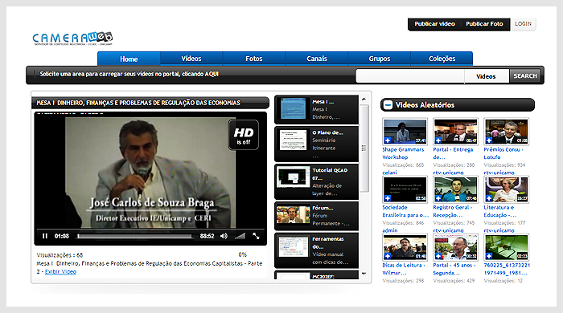The image size is (563, 313).
Task: Open Literatura e Educação title link
Action: coord(499,211)
